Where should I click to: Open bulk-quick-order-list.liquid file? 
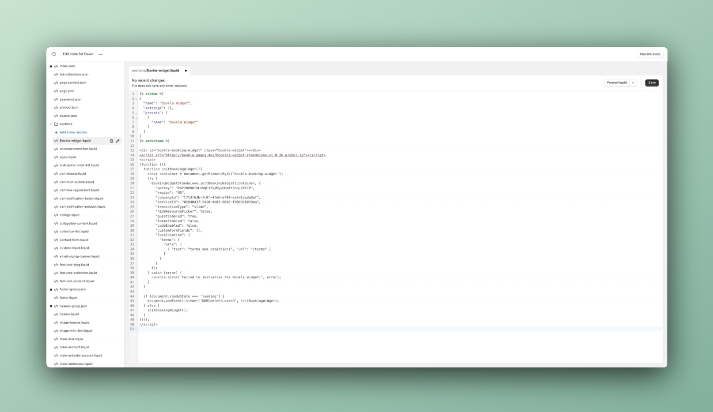pos(79,165)
